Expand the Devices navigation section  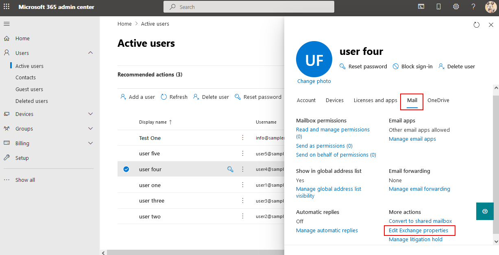point(90,114)
